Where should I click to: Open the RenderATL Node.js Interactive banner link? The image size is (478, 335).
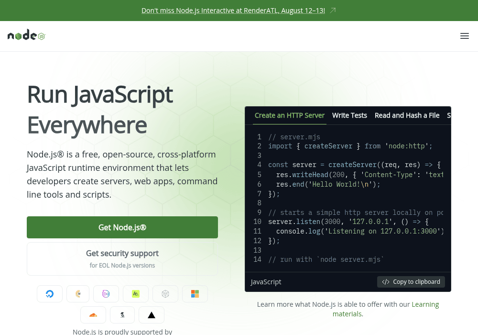[x=233, y=11]
